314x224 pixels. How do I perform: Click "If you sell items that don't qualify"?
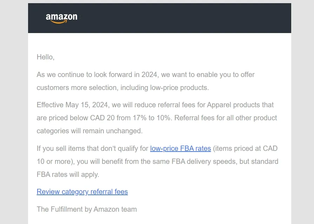[92, 148]
